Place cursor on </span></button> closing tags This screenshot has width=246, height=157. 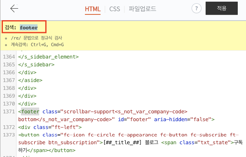coord(52,150)
